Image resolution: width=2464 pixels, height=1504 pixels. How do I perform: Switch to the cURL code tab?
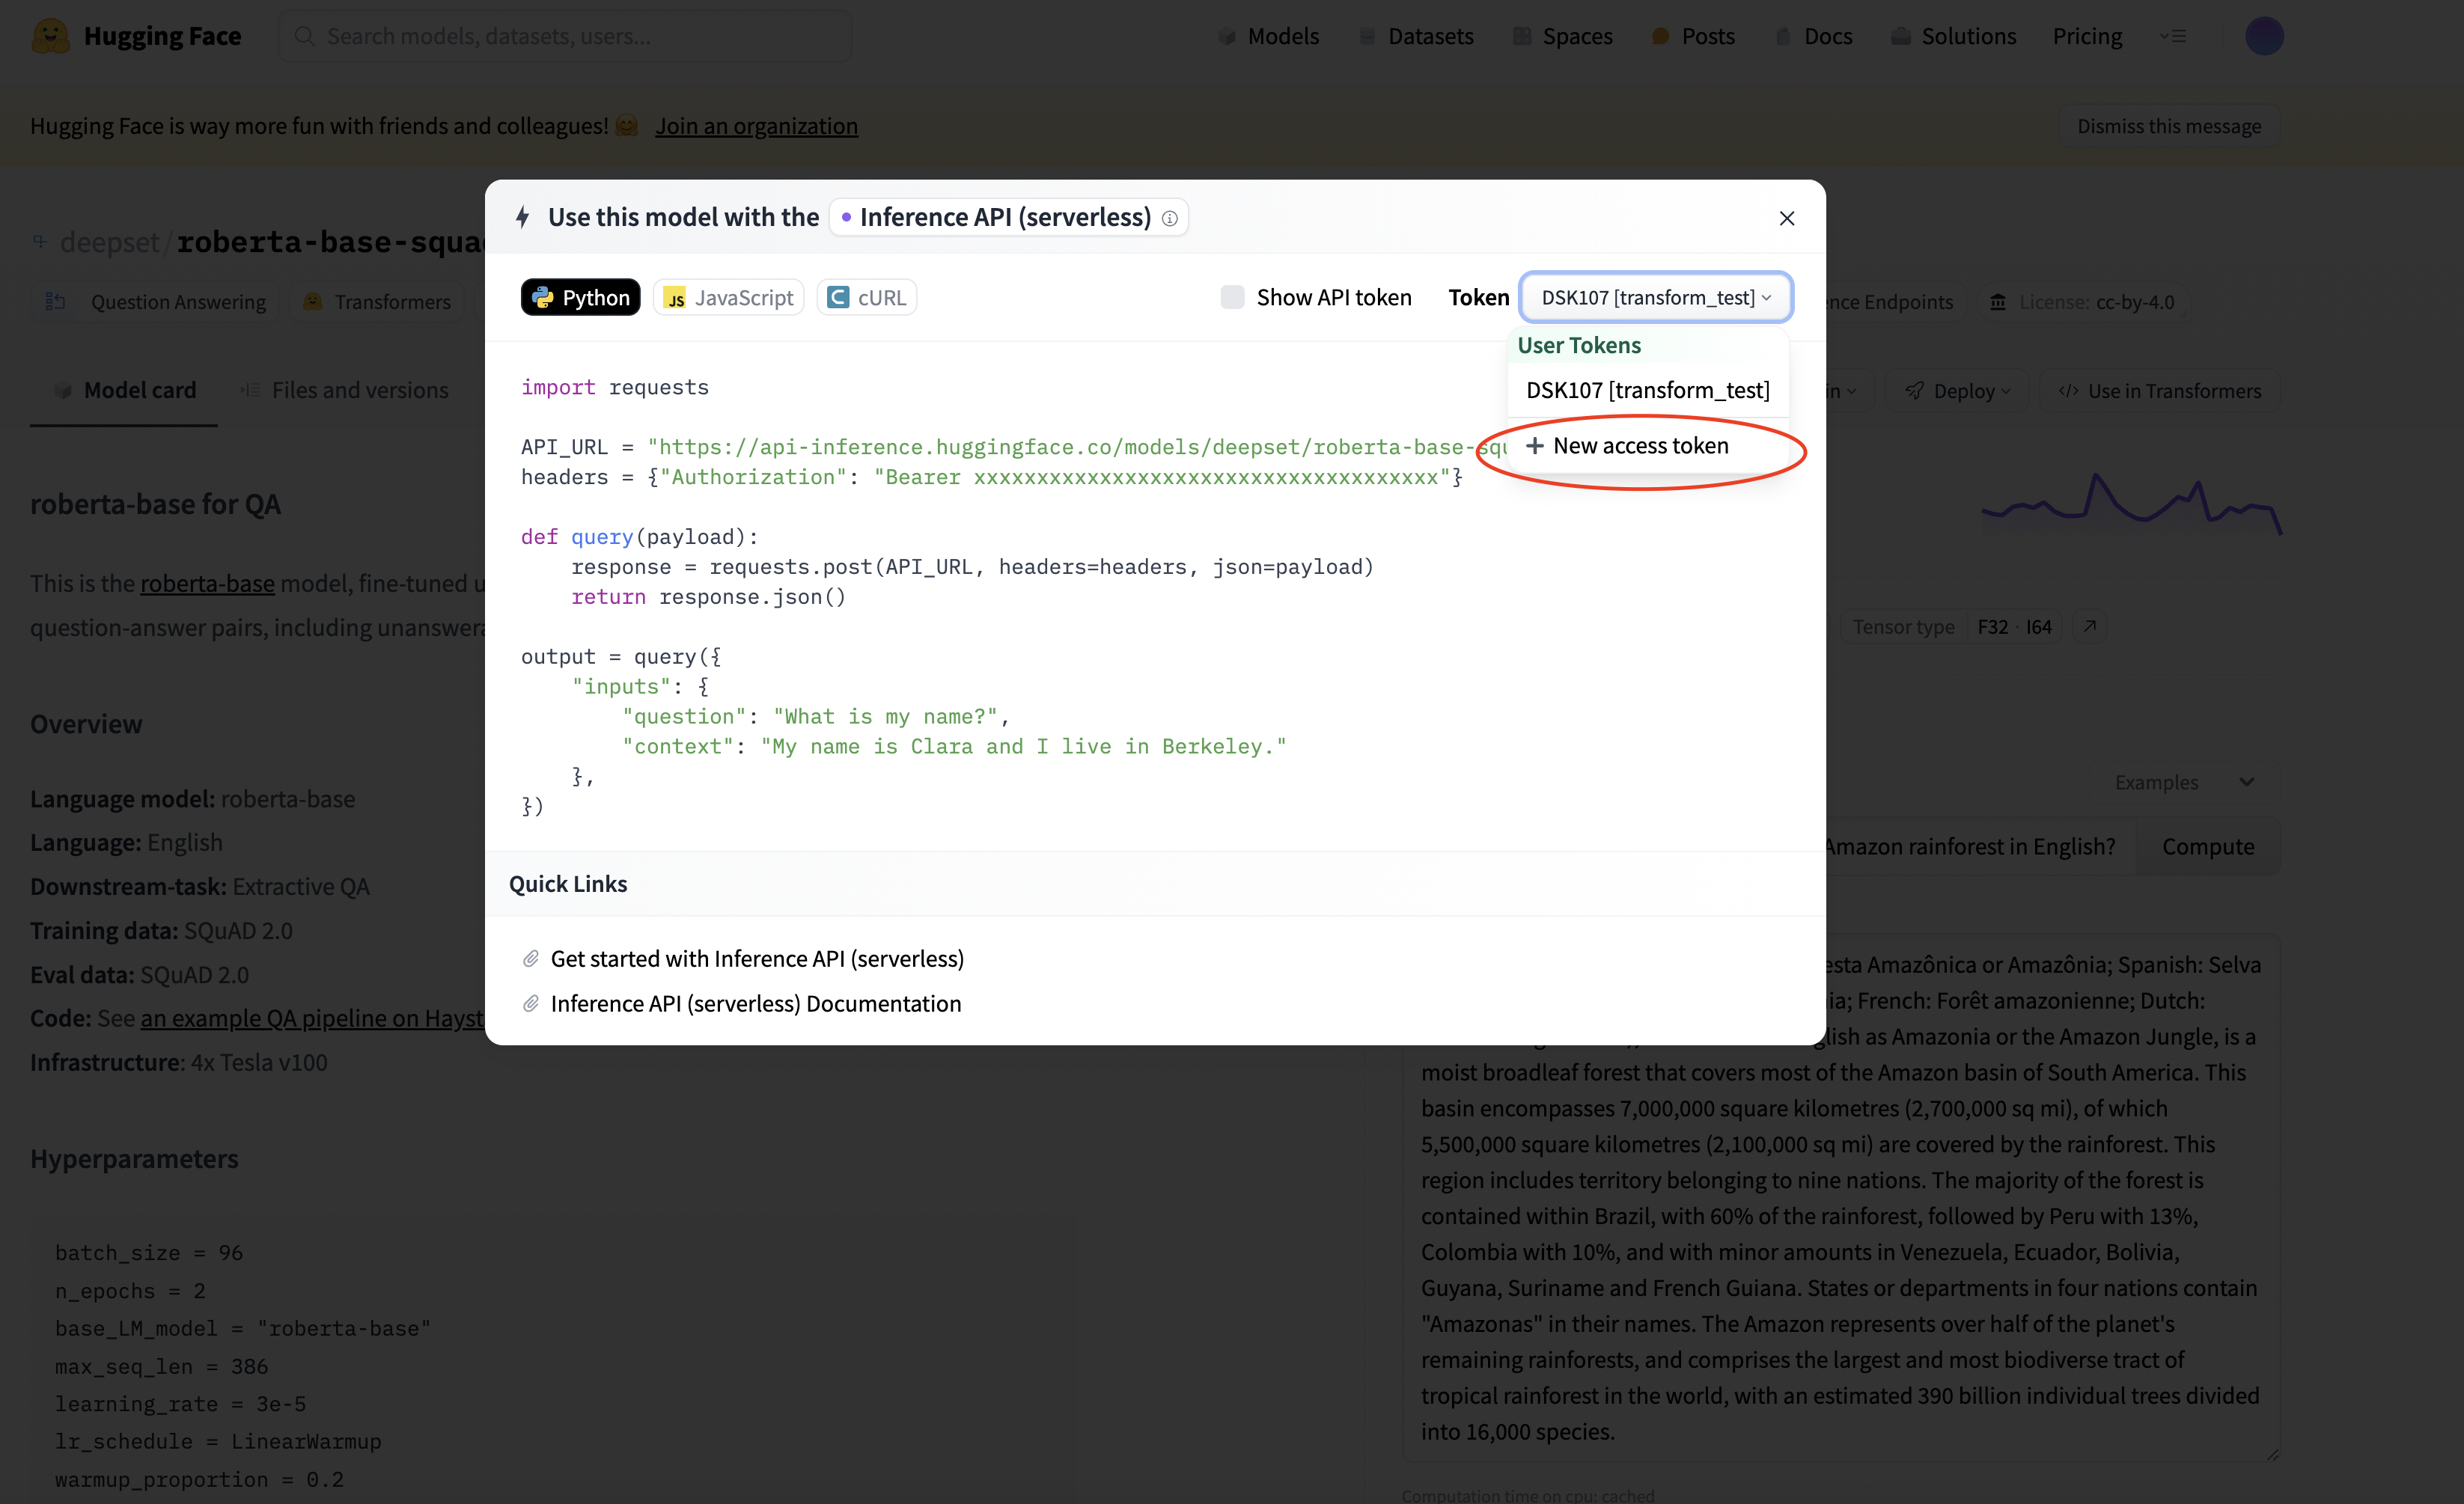coord(866,297)
